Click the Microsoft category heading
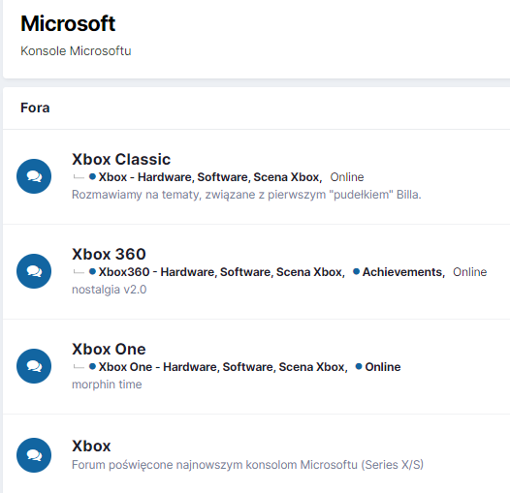This screenshot has width=510, height=493. 68,23
